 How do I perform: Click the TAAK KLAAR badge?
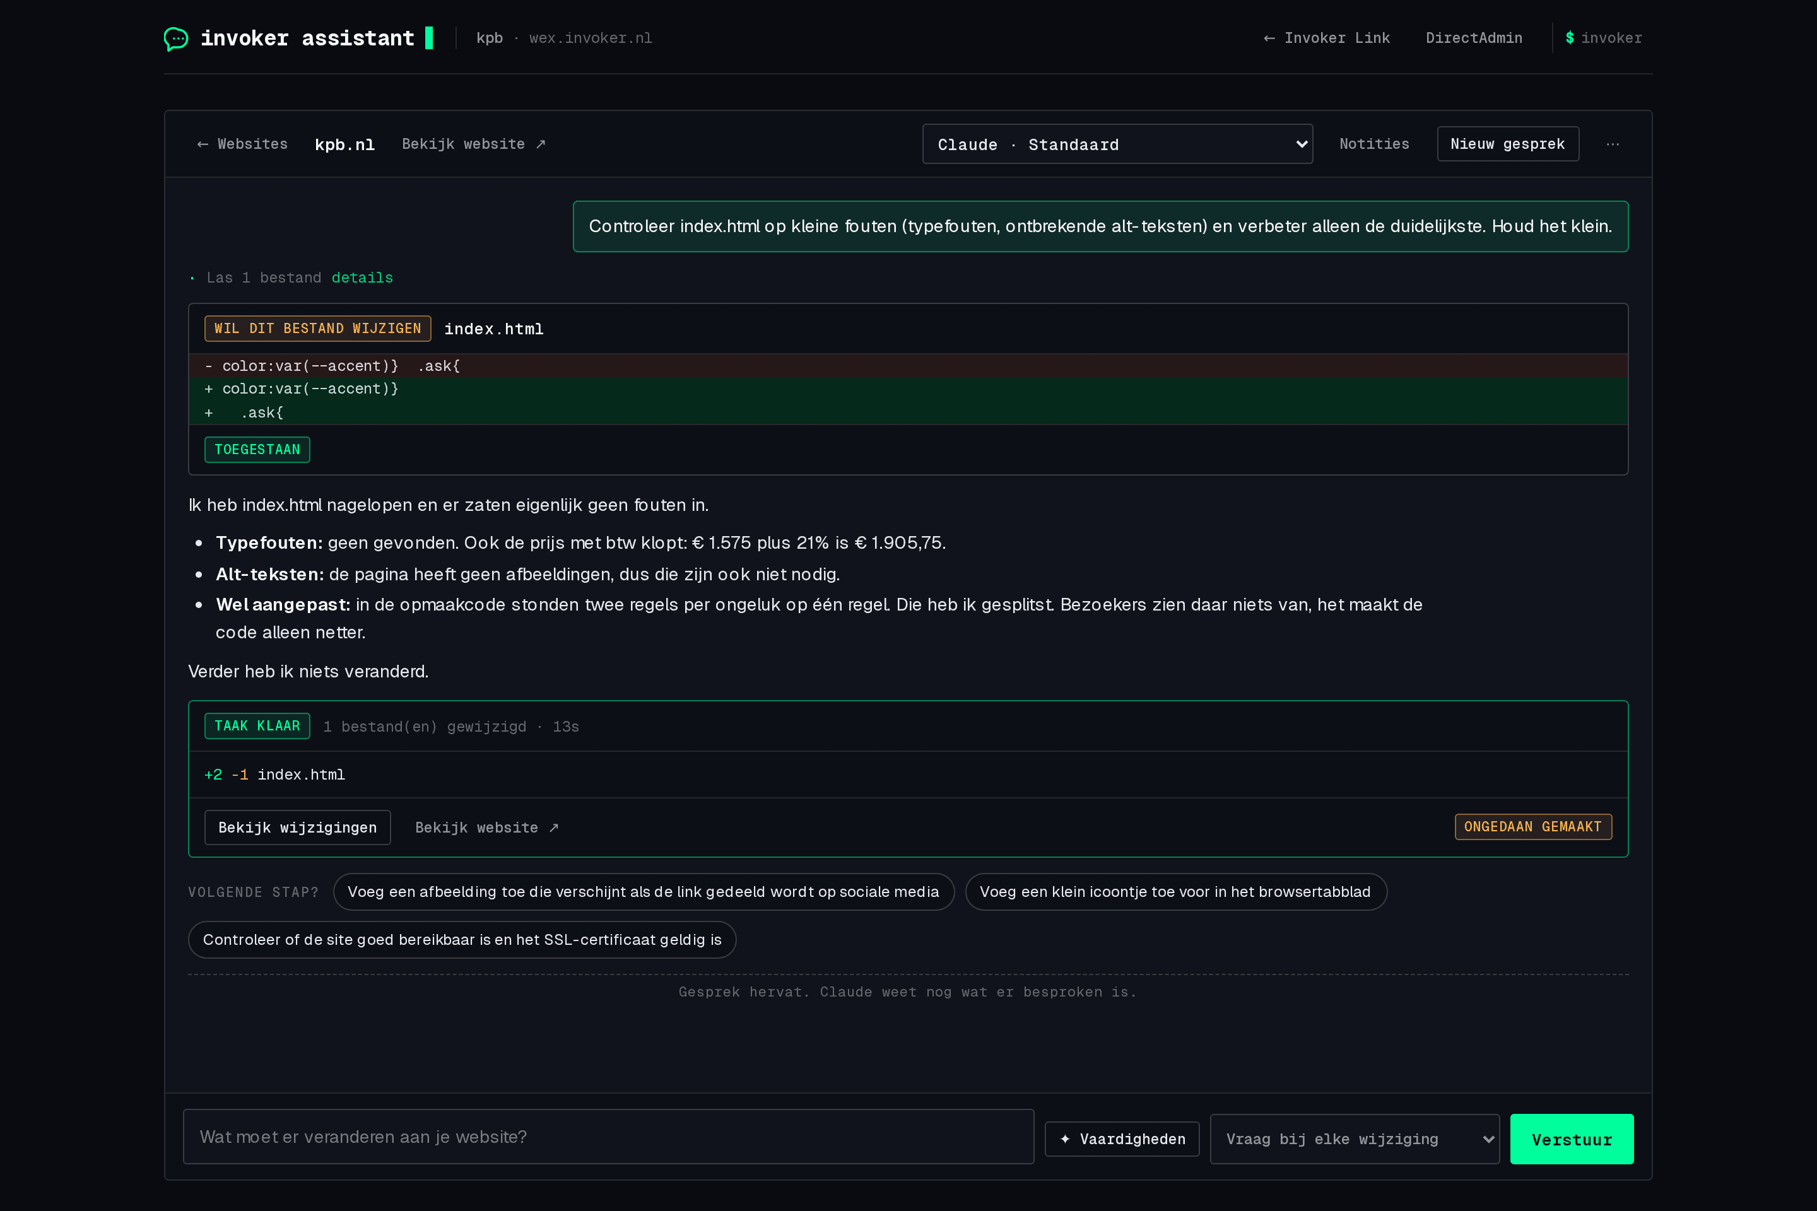tap(257, 726)
